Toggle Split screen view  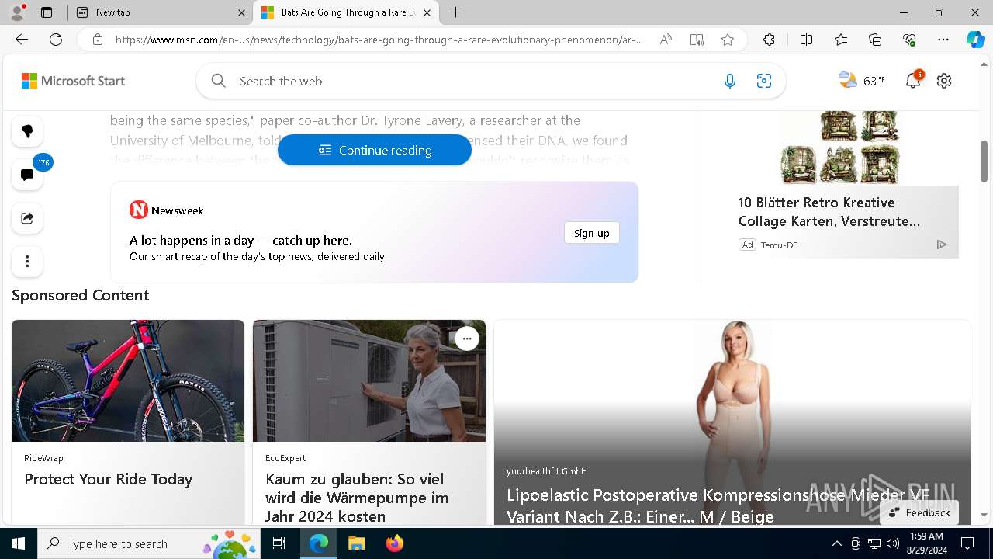[806, 40]
